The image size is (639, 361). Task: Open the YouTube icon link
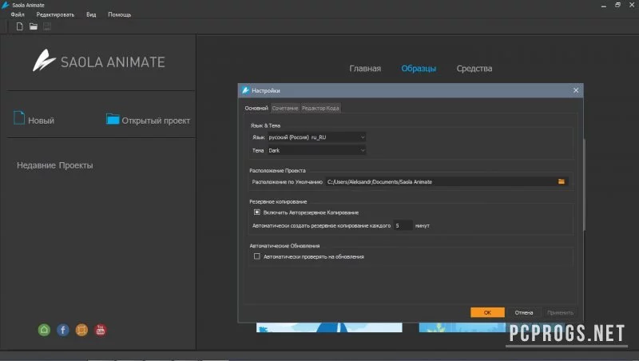coord(101,330)
